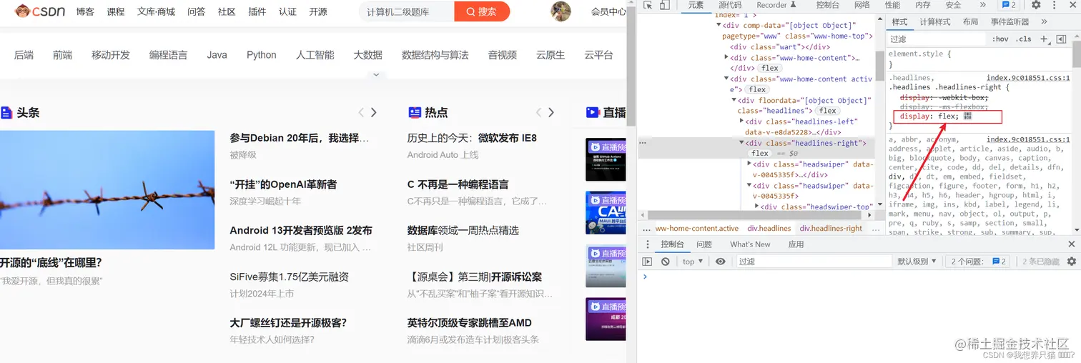Open the Recorder tab
The width and height of the screenshot is (1081, 363).
[x=775, y=5]
